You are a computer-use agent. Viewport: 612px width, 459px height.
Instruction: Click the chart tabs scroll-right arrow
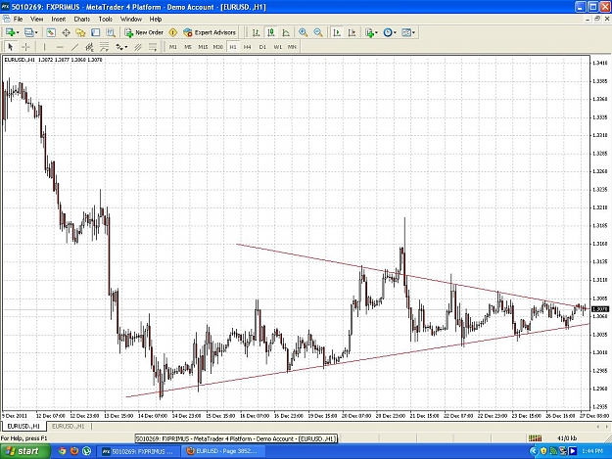point(606,427)
